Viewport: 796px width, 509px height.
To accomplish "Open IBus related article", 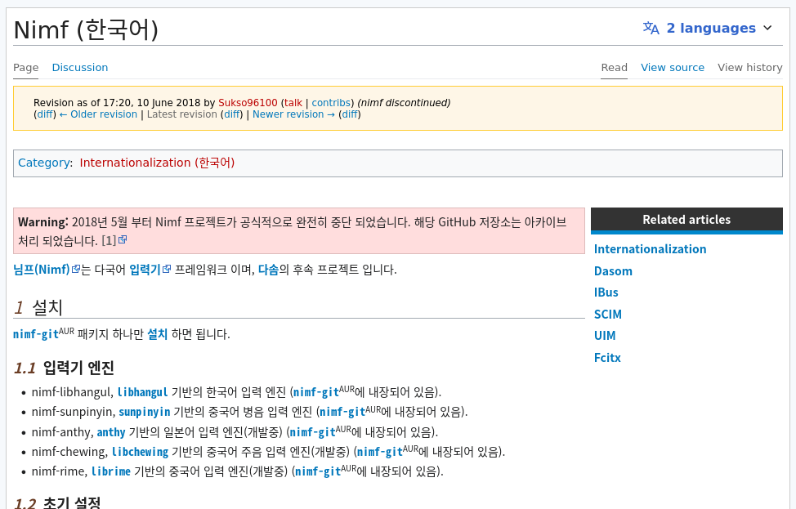I will [606, 292].
